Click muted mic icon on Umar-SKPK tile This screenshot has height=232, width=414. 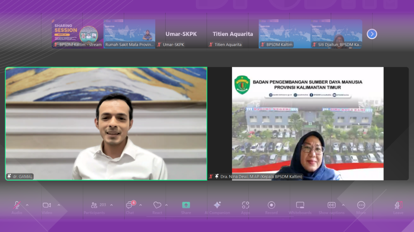(x=159, y=45)
